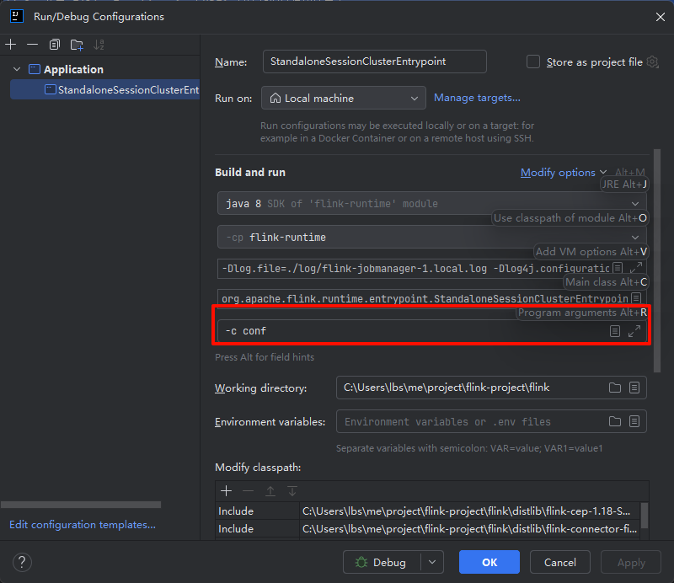Browse for the working directory folder
674x583 pixels.
pyautogui.click(x=615, y=388)
